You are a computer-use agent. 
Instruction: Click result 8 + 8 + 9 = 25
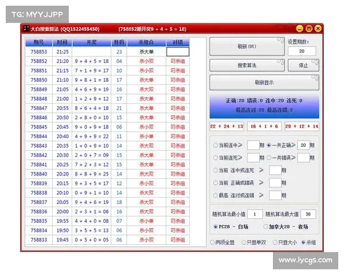coord(92,174)
